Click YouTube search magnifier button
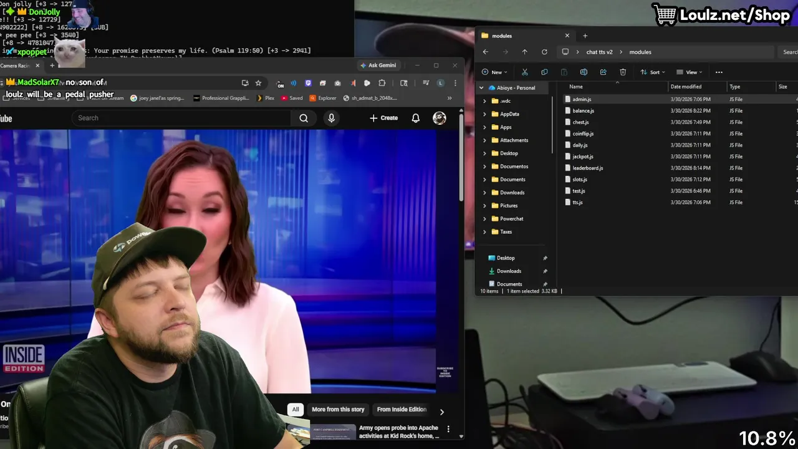798x449 pixels. click(x=304, y=118)
